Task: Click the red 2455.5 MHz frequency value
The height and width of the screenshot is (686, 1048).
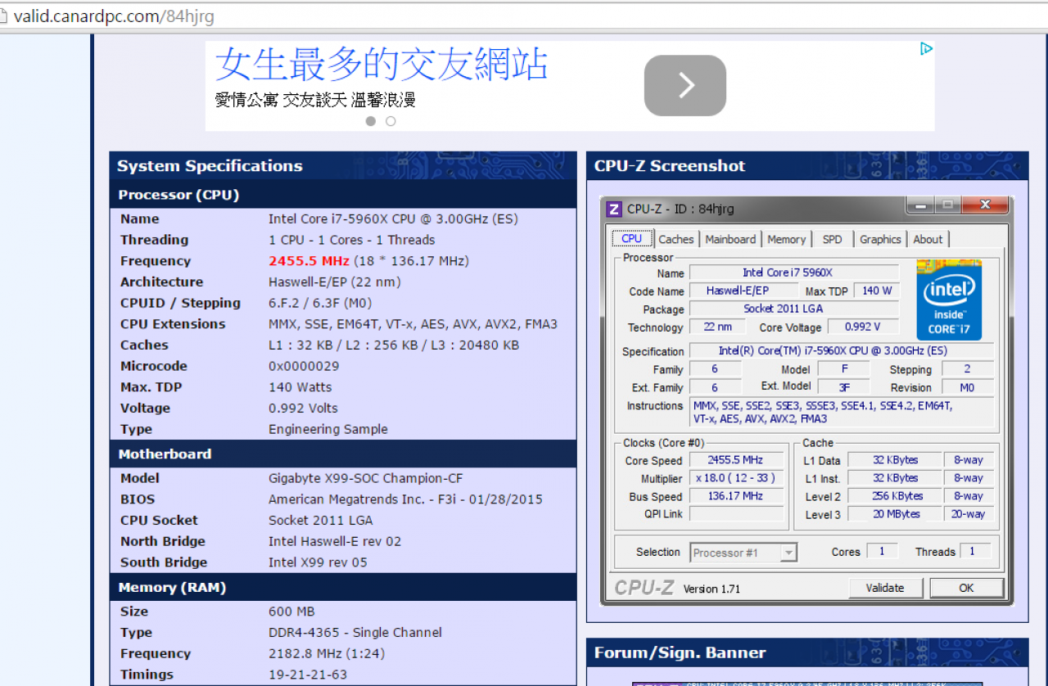Action: [x=309, y=261]
